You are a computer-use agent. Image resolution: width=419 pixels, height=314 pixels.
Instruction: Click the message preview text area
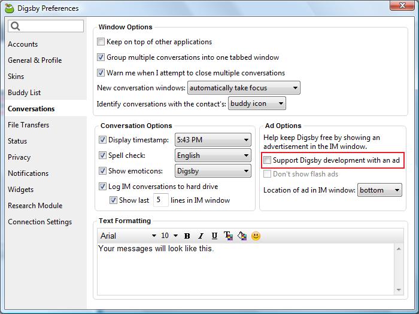point(246,269)
